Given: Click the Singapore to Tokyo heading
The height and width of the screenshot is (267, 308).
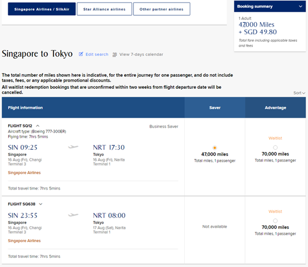Looking at the screenshot, I should tap(37, 54).
